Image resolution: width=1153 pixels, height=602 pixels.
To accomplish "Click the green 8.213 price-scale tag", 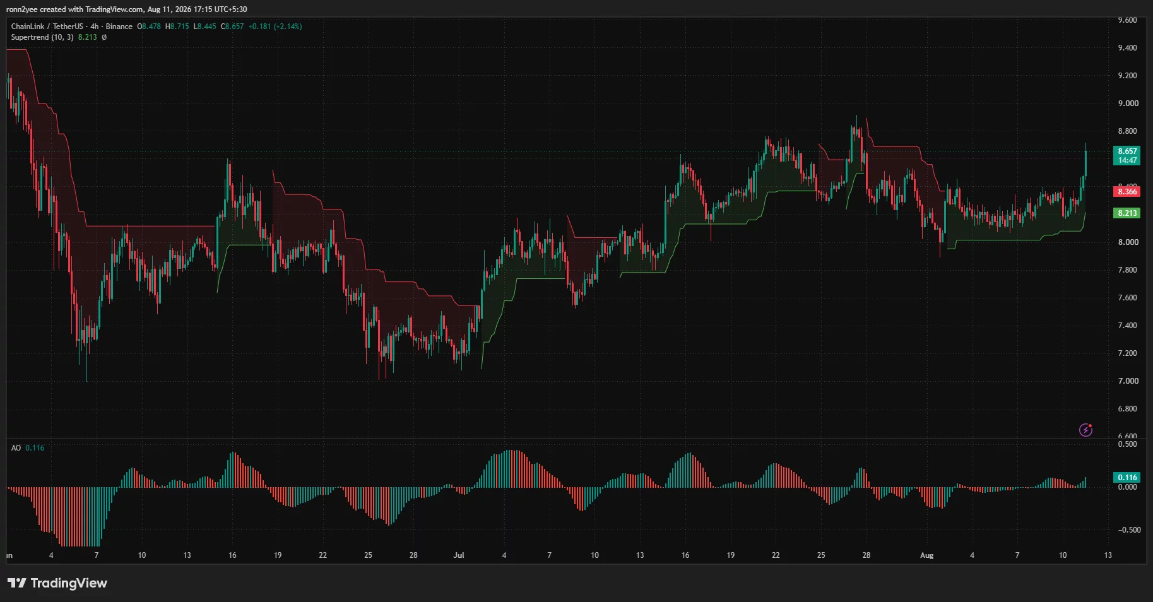I will (1127, 213).
